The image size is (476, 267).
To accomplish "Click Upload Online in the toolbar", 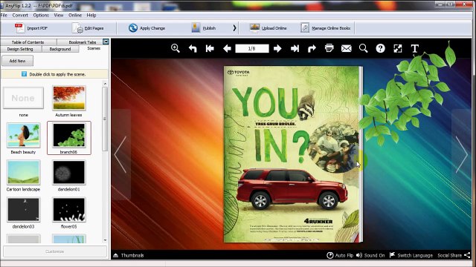I will [268, 28].
